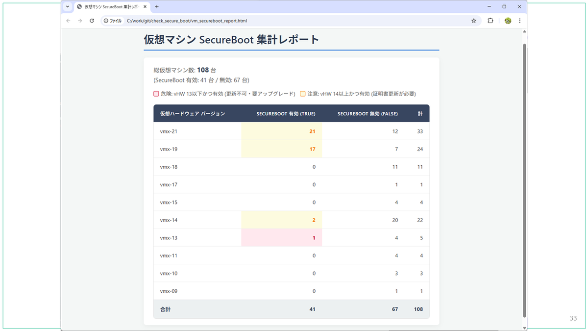The width and height of the screenshot is (588, 331).
Task: Reload the SecureBoot report page
Action: click(92, 21)
